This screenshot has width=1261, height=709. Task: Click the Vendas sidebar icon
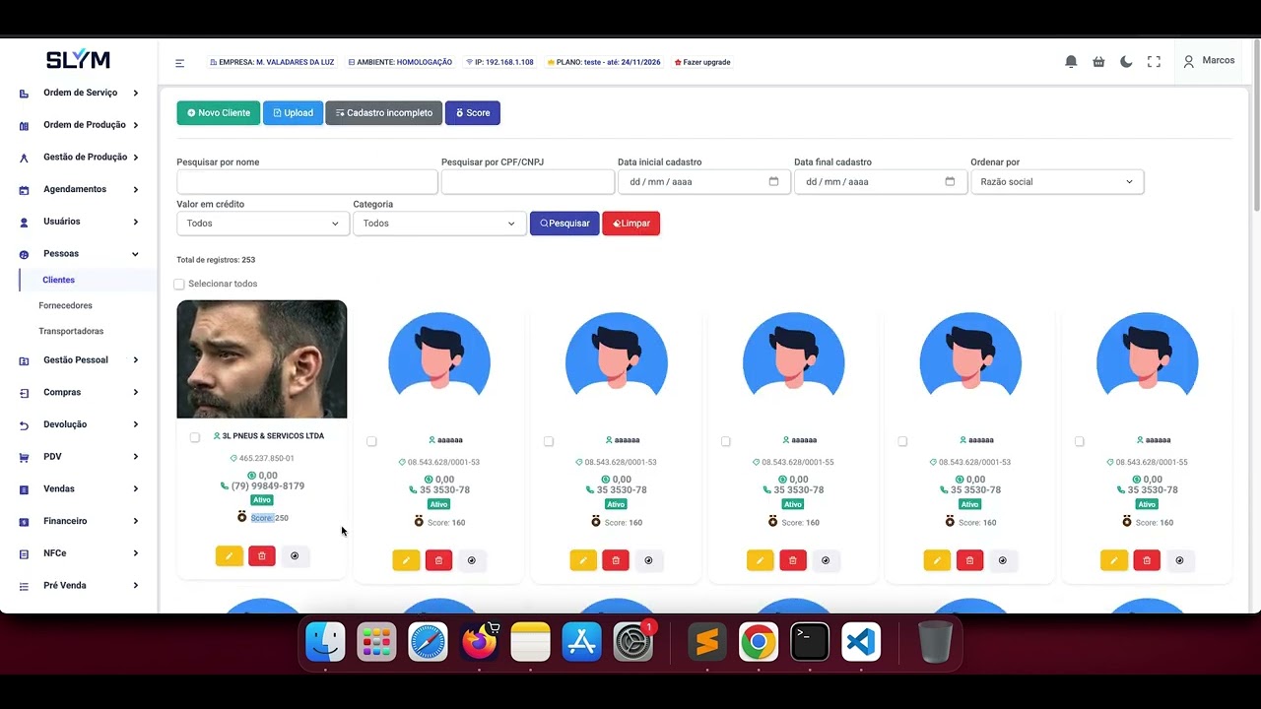pyautogui.click(x=24, y=489)
